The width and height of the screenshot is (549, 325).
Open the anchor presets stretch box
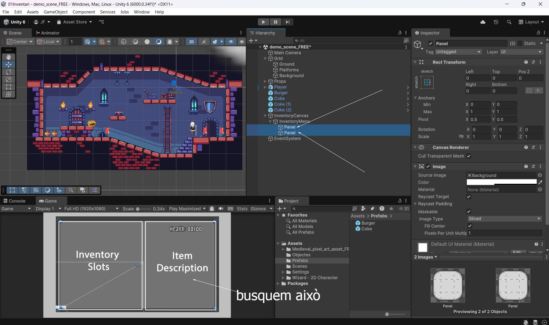click(x=427, y=82)
